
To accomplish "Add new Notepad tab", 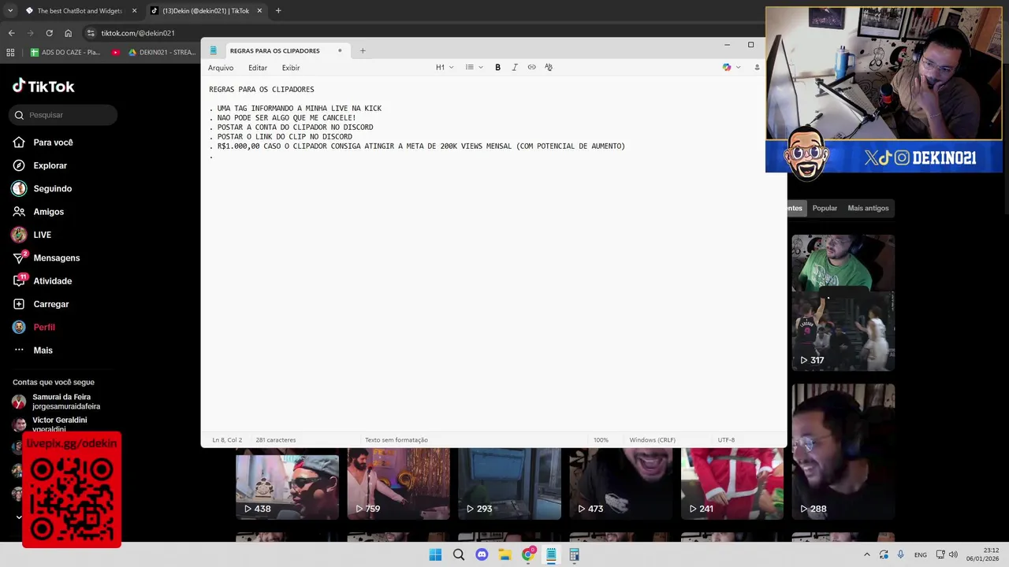I will pyautogui.click(x=363, y=50).
